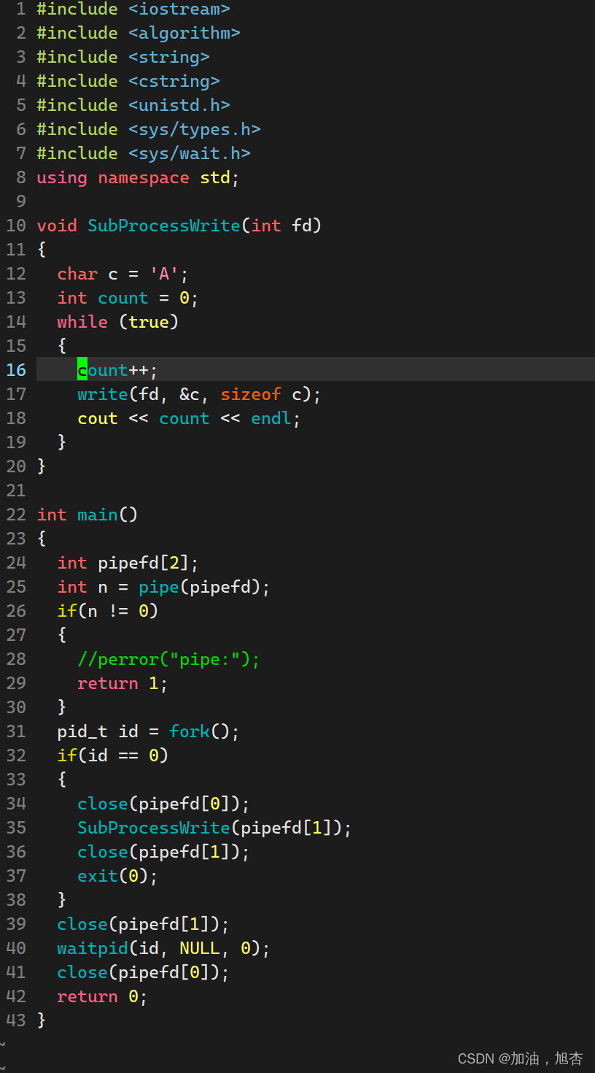Click the line 'int count = 0;'
The height and width of the screenshot is (1073, 595).
tap(128, 299)
